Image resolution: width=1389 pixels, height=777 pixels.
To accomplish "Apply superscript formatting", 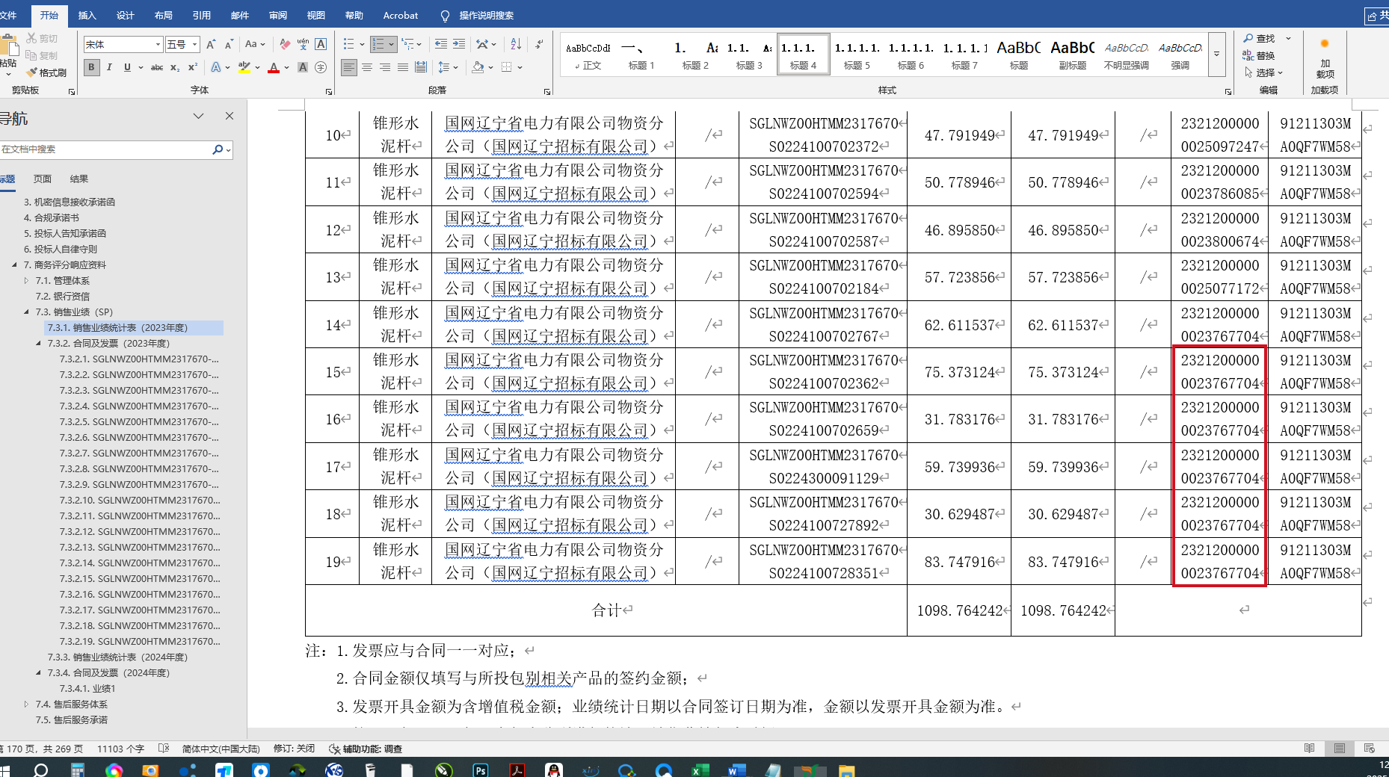I will point(192,67).
